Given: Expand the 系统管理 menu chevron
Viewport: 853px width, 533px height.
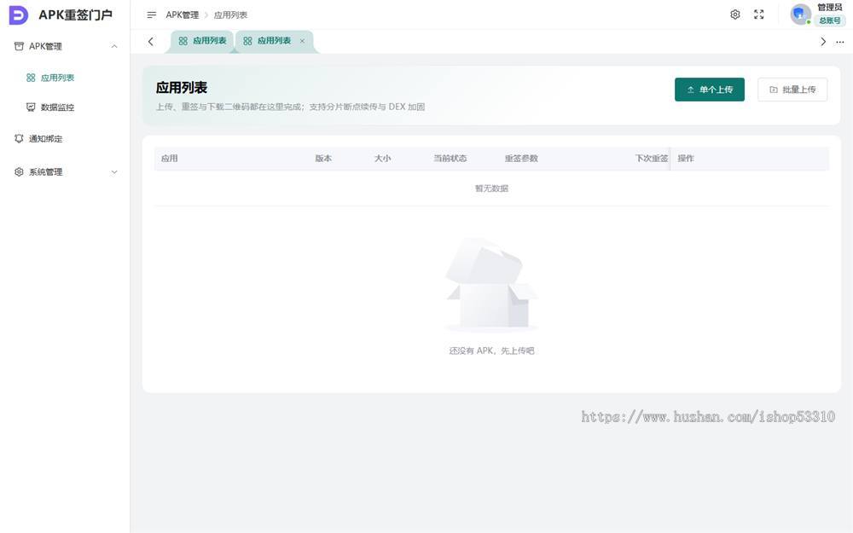Looking at the screenshot, I should [x=114, y=172].
